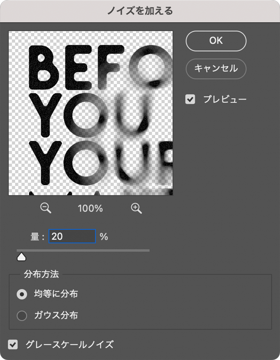
Task: Click the ノイズを加える dialog title bar
Action: [x=140, y=11]
